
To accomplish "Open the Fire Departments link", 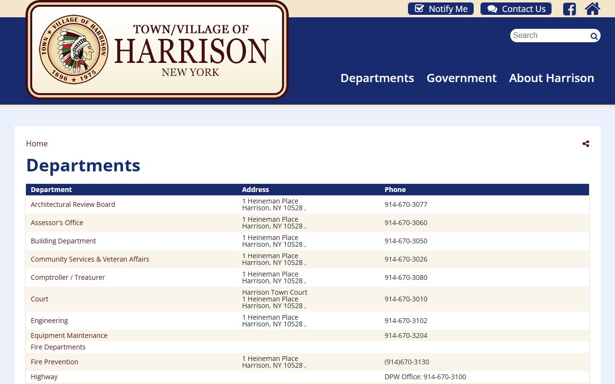I will click(58, 347).
